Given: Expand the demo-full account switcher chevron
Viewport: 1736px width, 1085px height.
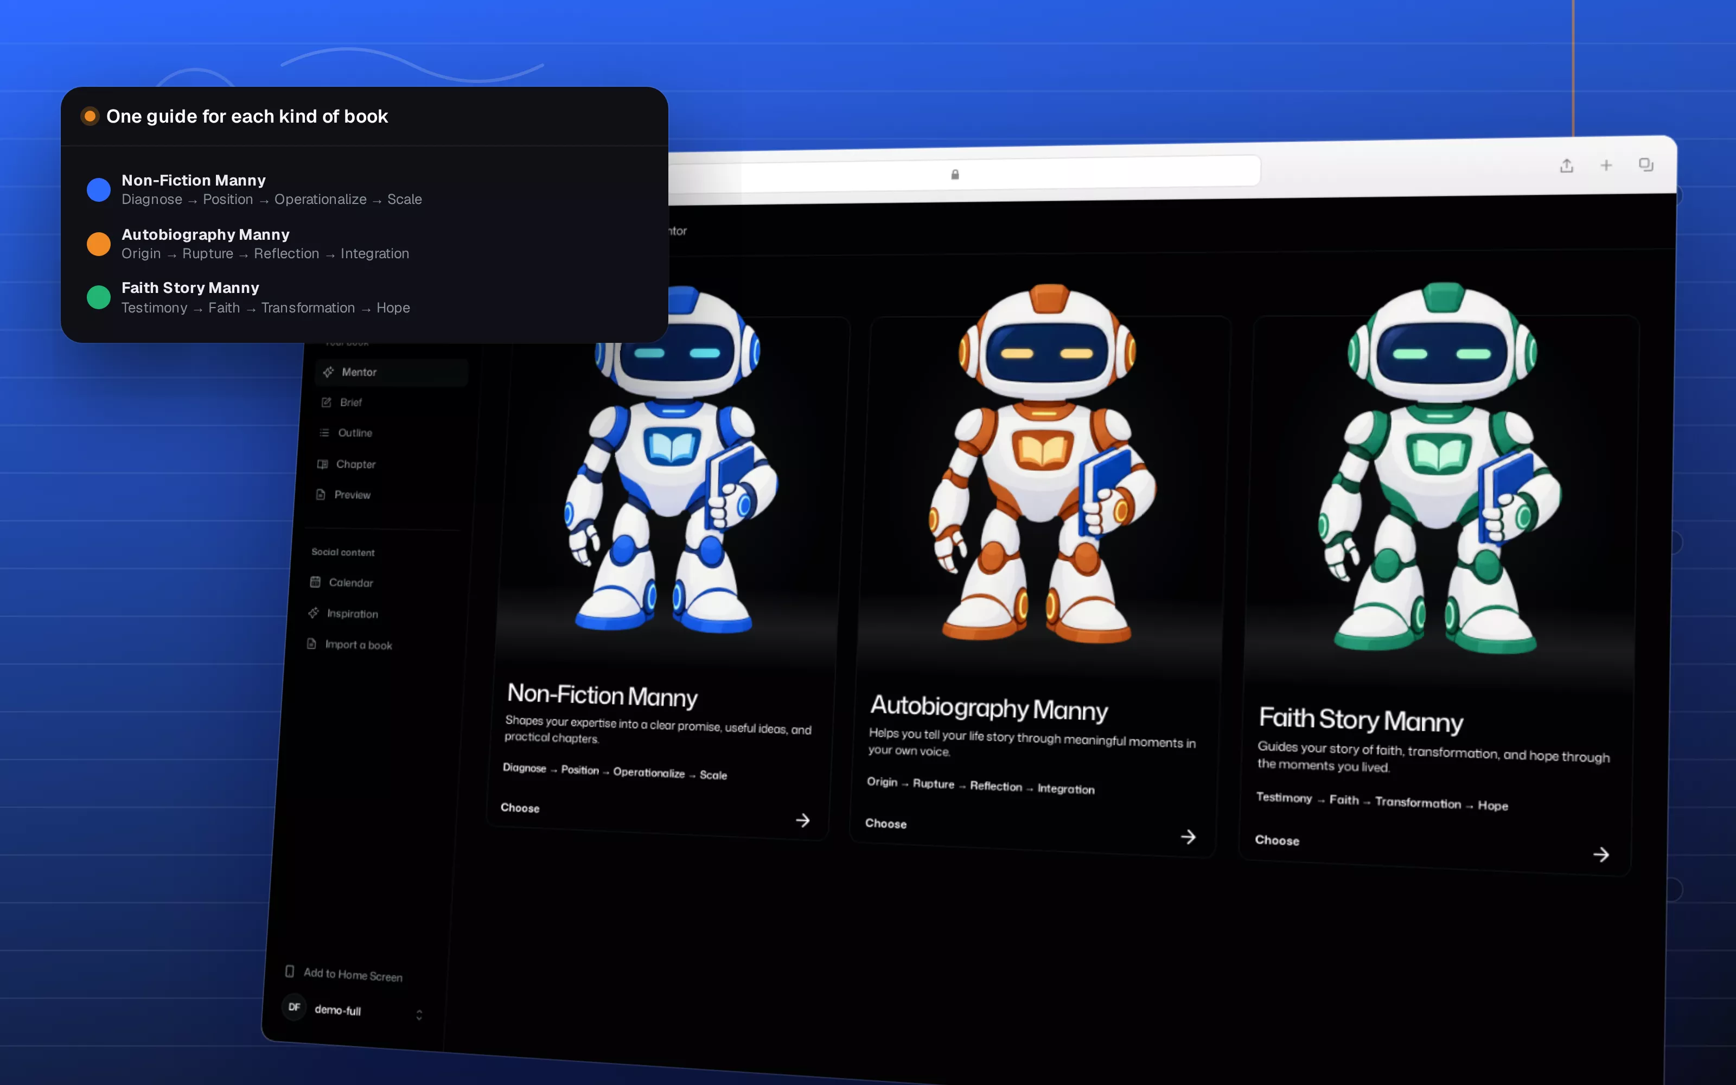Looking at the screenshot, I should pyautogui.click(x=419, y=1014).
